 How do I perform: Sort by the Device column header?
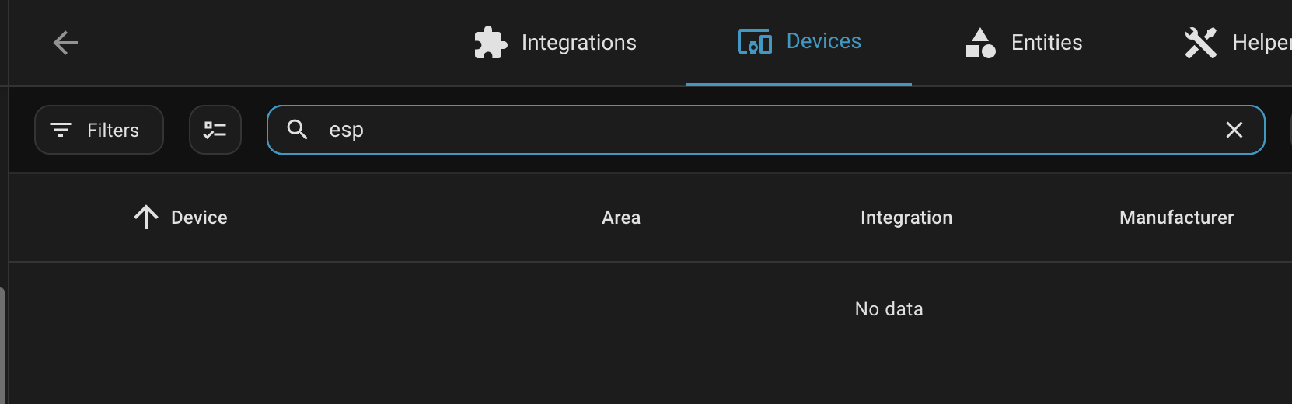point(199,218)
